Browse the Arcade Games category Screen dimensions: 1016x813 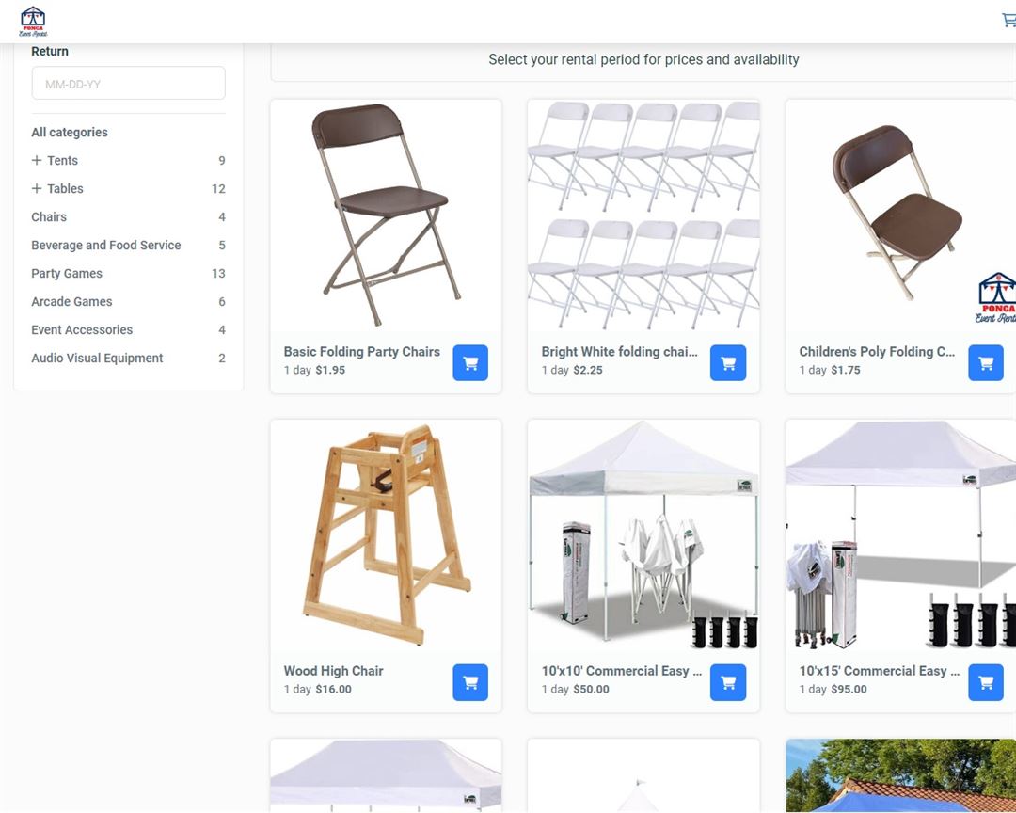tap(71, 302)
